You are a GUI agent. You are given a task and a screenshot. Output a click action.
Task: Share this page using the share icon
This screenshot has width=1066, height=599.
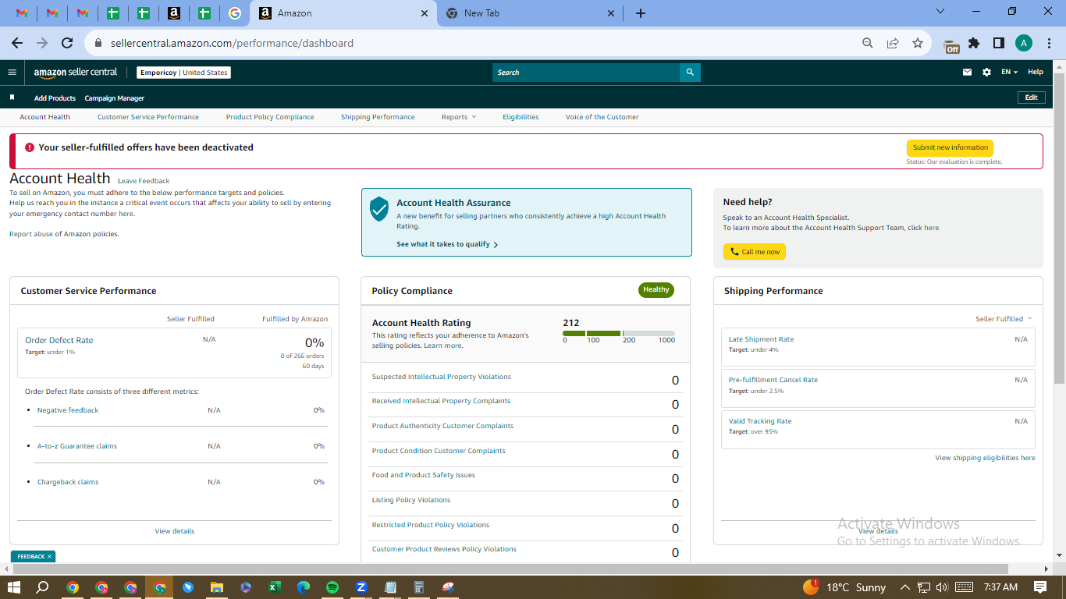point(893,44)
